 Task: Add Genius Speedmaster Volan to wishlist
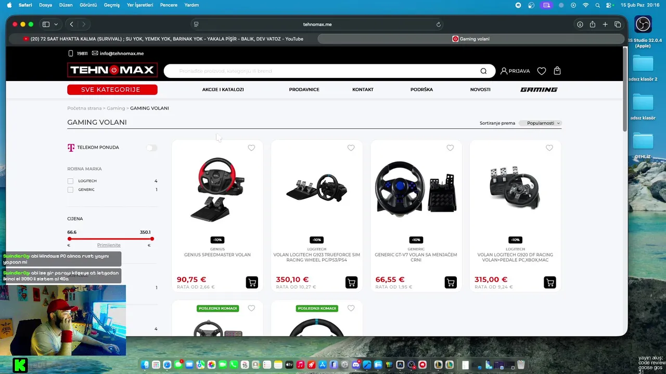[x=251, y=148]
